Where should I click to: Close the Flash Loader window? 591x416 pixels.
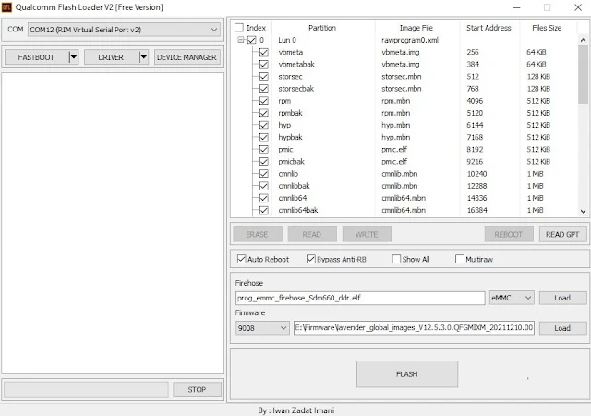click(578, 7)
